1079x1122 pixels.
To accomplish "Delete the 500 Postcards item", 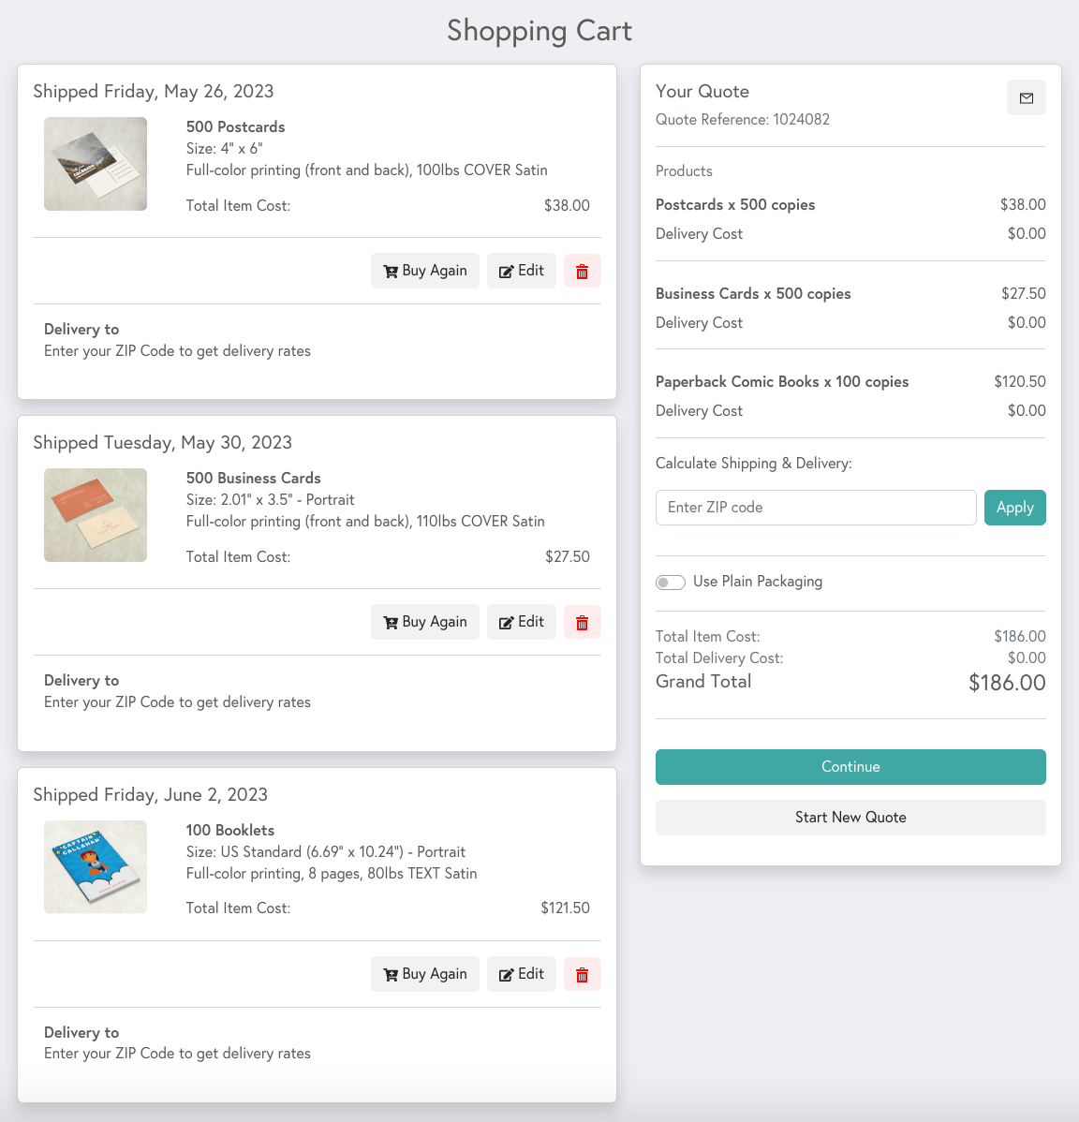I will (582, 272).
